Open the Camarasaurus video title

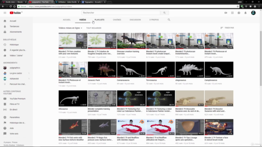coord(123,80)
